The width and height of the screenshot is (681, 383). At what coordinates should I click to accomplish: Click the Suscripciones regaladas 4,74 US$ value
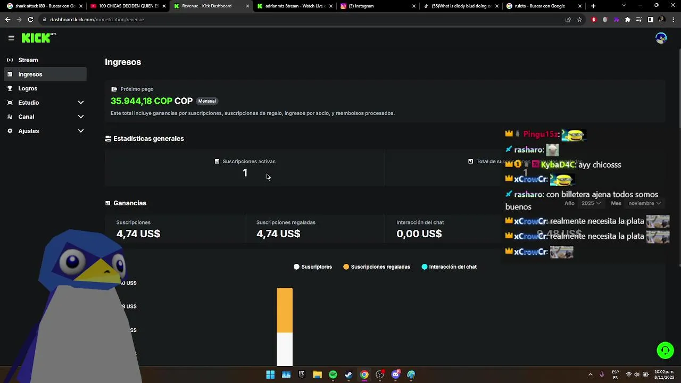(278, 234)
